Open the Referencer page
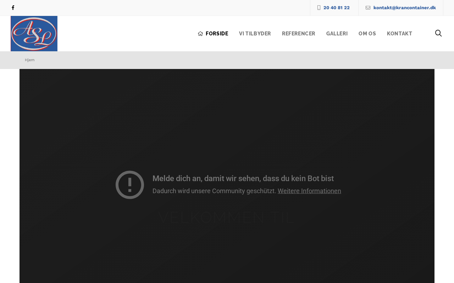454x283 pixels. (x=299, y=34)
